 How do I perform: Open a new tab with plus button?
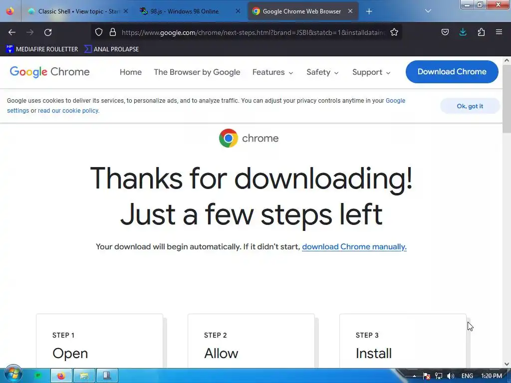[x=369, y=11]
